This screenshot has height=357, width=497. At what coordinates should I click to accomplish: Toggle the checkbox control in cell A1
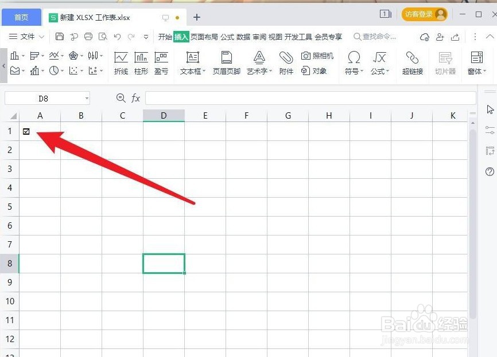(27, 131)
